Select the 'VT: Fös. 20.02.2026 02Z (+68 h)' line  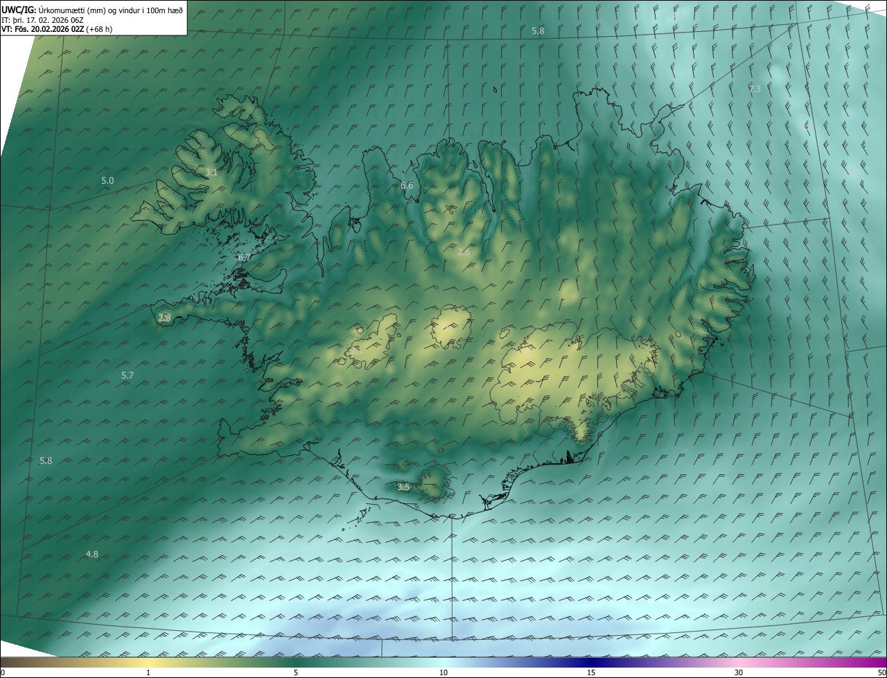click(55, 29)
